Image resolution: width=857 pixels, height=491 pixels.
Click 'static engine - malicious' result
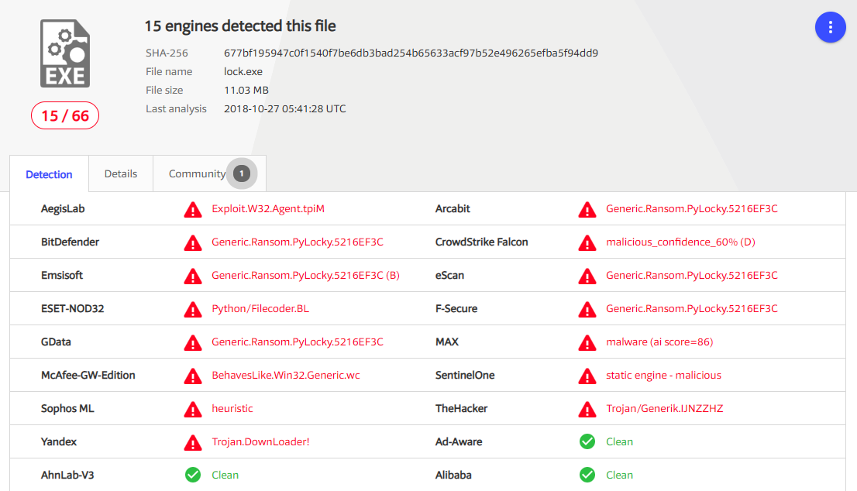point(663,375)
